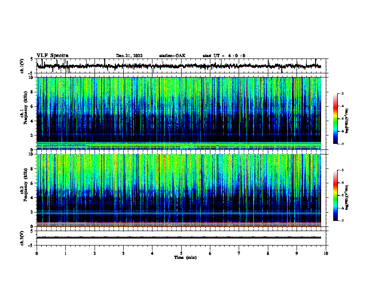Click the ch.2 colorbar log(PSD) label
Screen dimensions: 367x284
347,198
